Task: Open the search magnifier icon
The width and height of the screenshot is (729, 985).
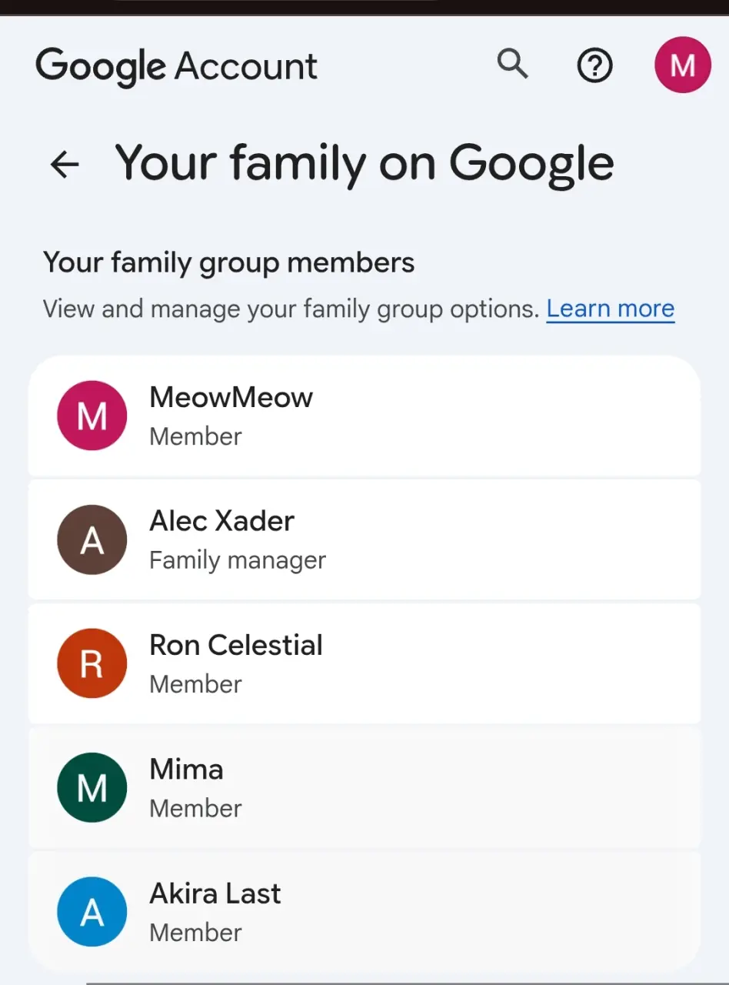Action: (x=512, y=65)
